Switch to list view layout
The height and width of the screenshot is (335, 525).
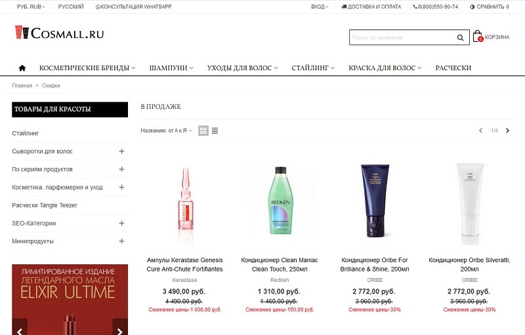pyautogui.click(x=215, y=130)
